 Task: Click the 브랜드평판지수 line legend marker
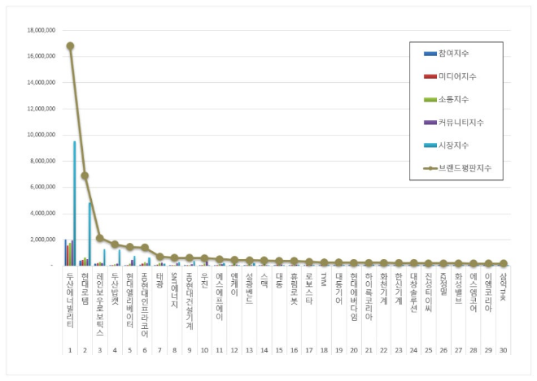(430, 167)
